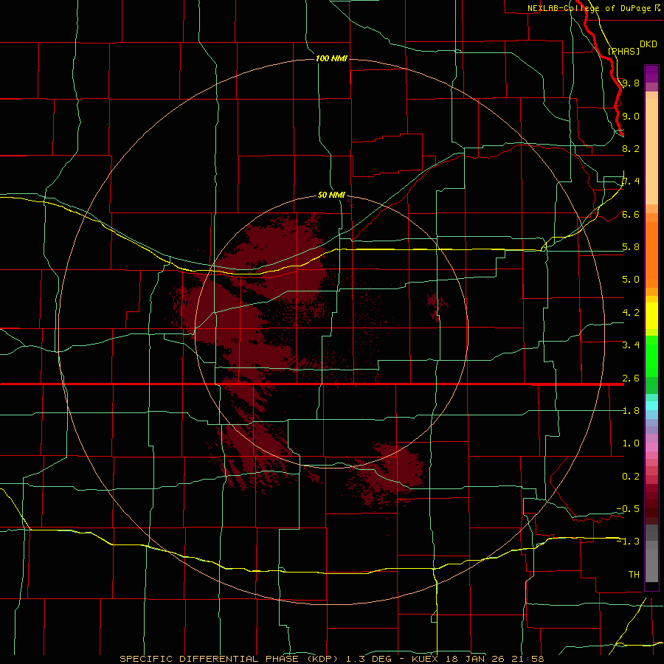Screen dimensions: 664x664
Task: Click the 1.0 value on color scale
Action: coord(631,443)
